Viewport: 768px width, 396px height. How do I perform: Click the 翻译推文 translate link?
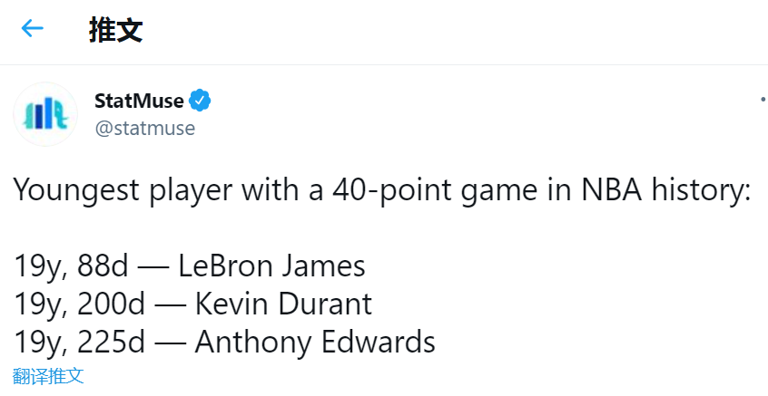pos(49,375)
